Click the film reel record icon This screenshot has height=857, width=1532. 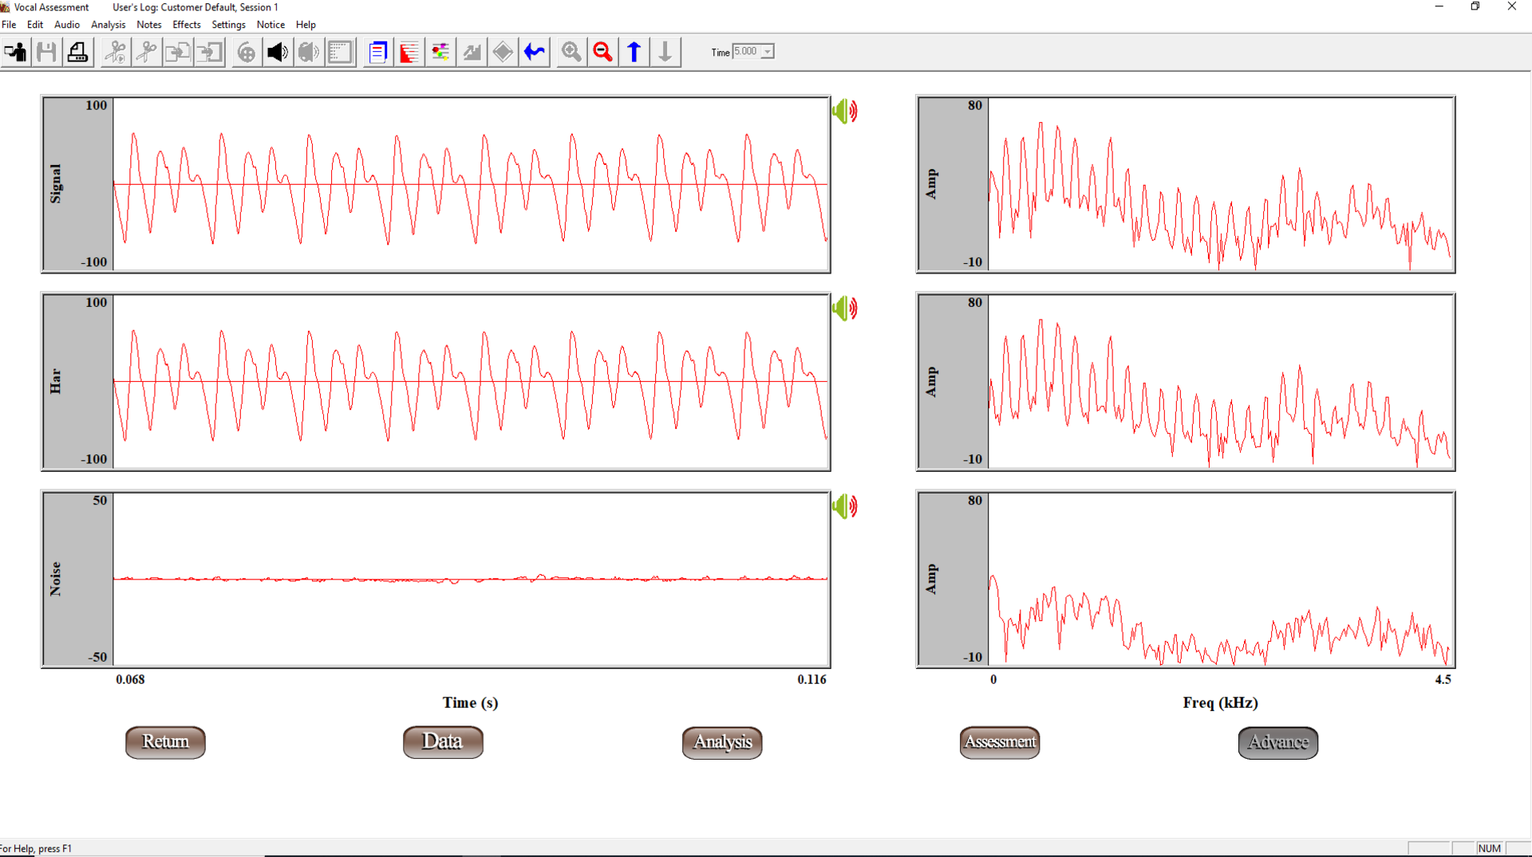(247, 53)
